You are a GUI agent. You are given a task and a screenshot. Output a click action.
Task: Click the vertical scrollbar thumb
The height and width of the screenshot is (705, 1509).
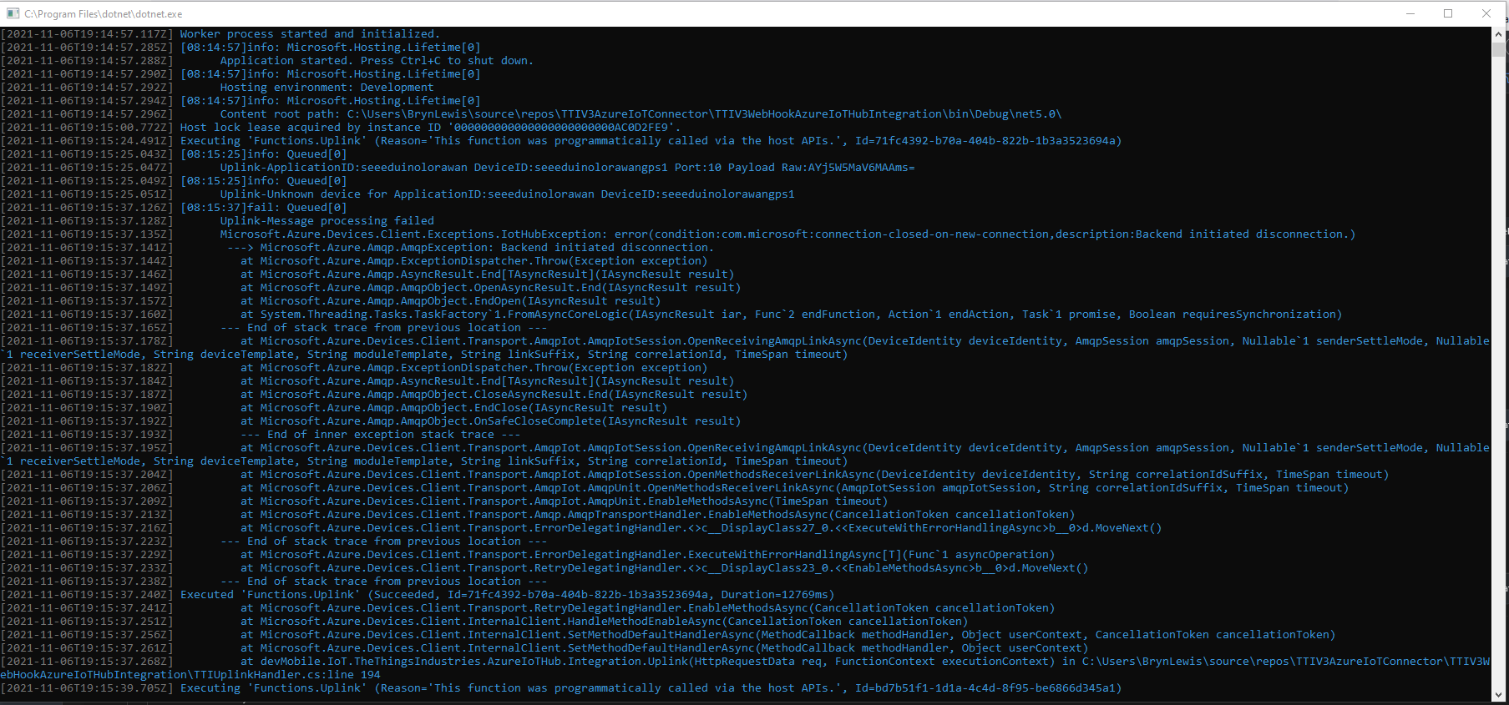[x=1499, y=48]
